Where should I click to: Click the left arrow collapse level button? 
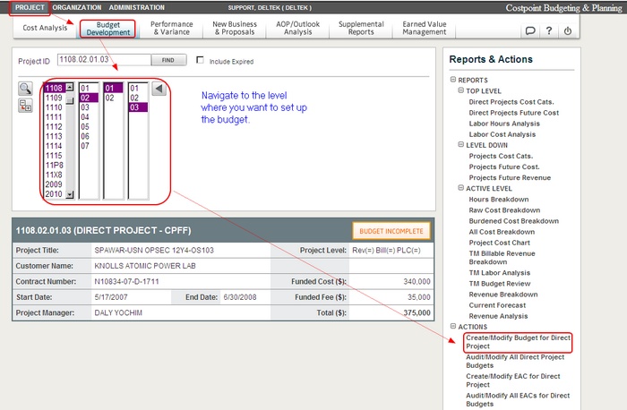pos(159,89)
